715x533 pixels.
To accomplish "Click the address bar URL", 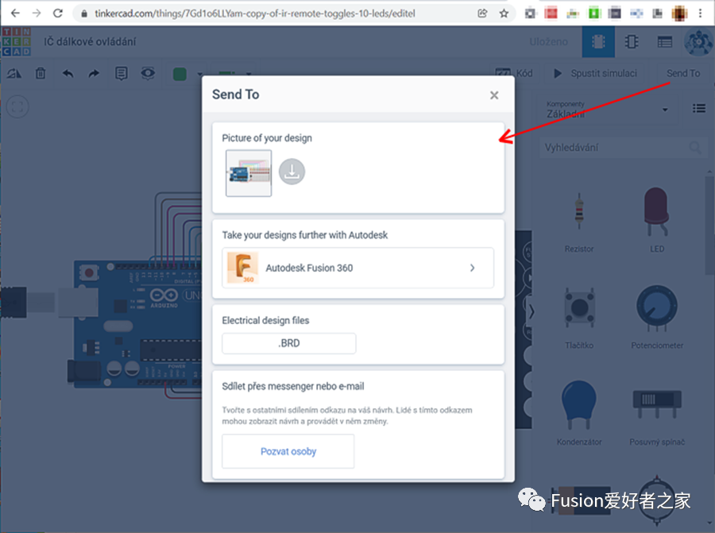I will tap(254, 14).
